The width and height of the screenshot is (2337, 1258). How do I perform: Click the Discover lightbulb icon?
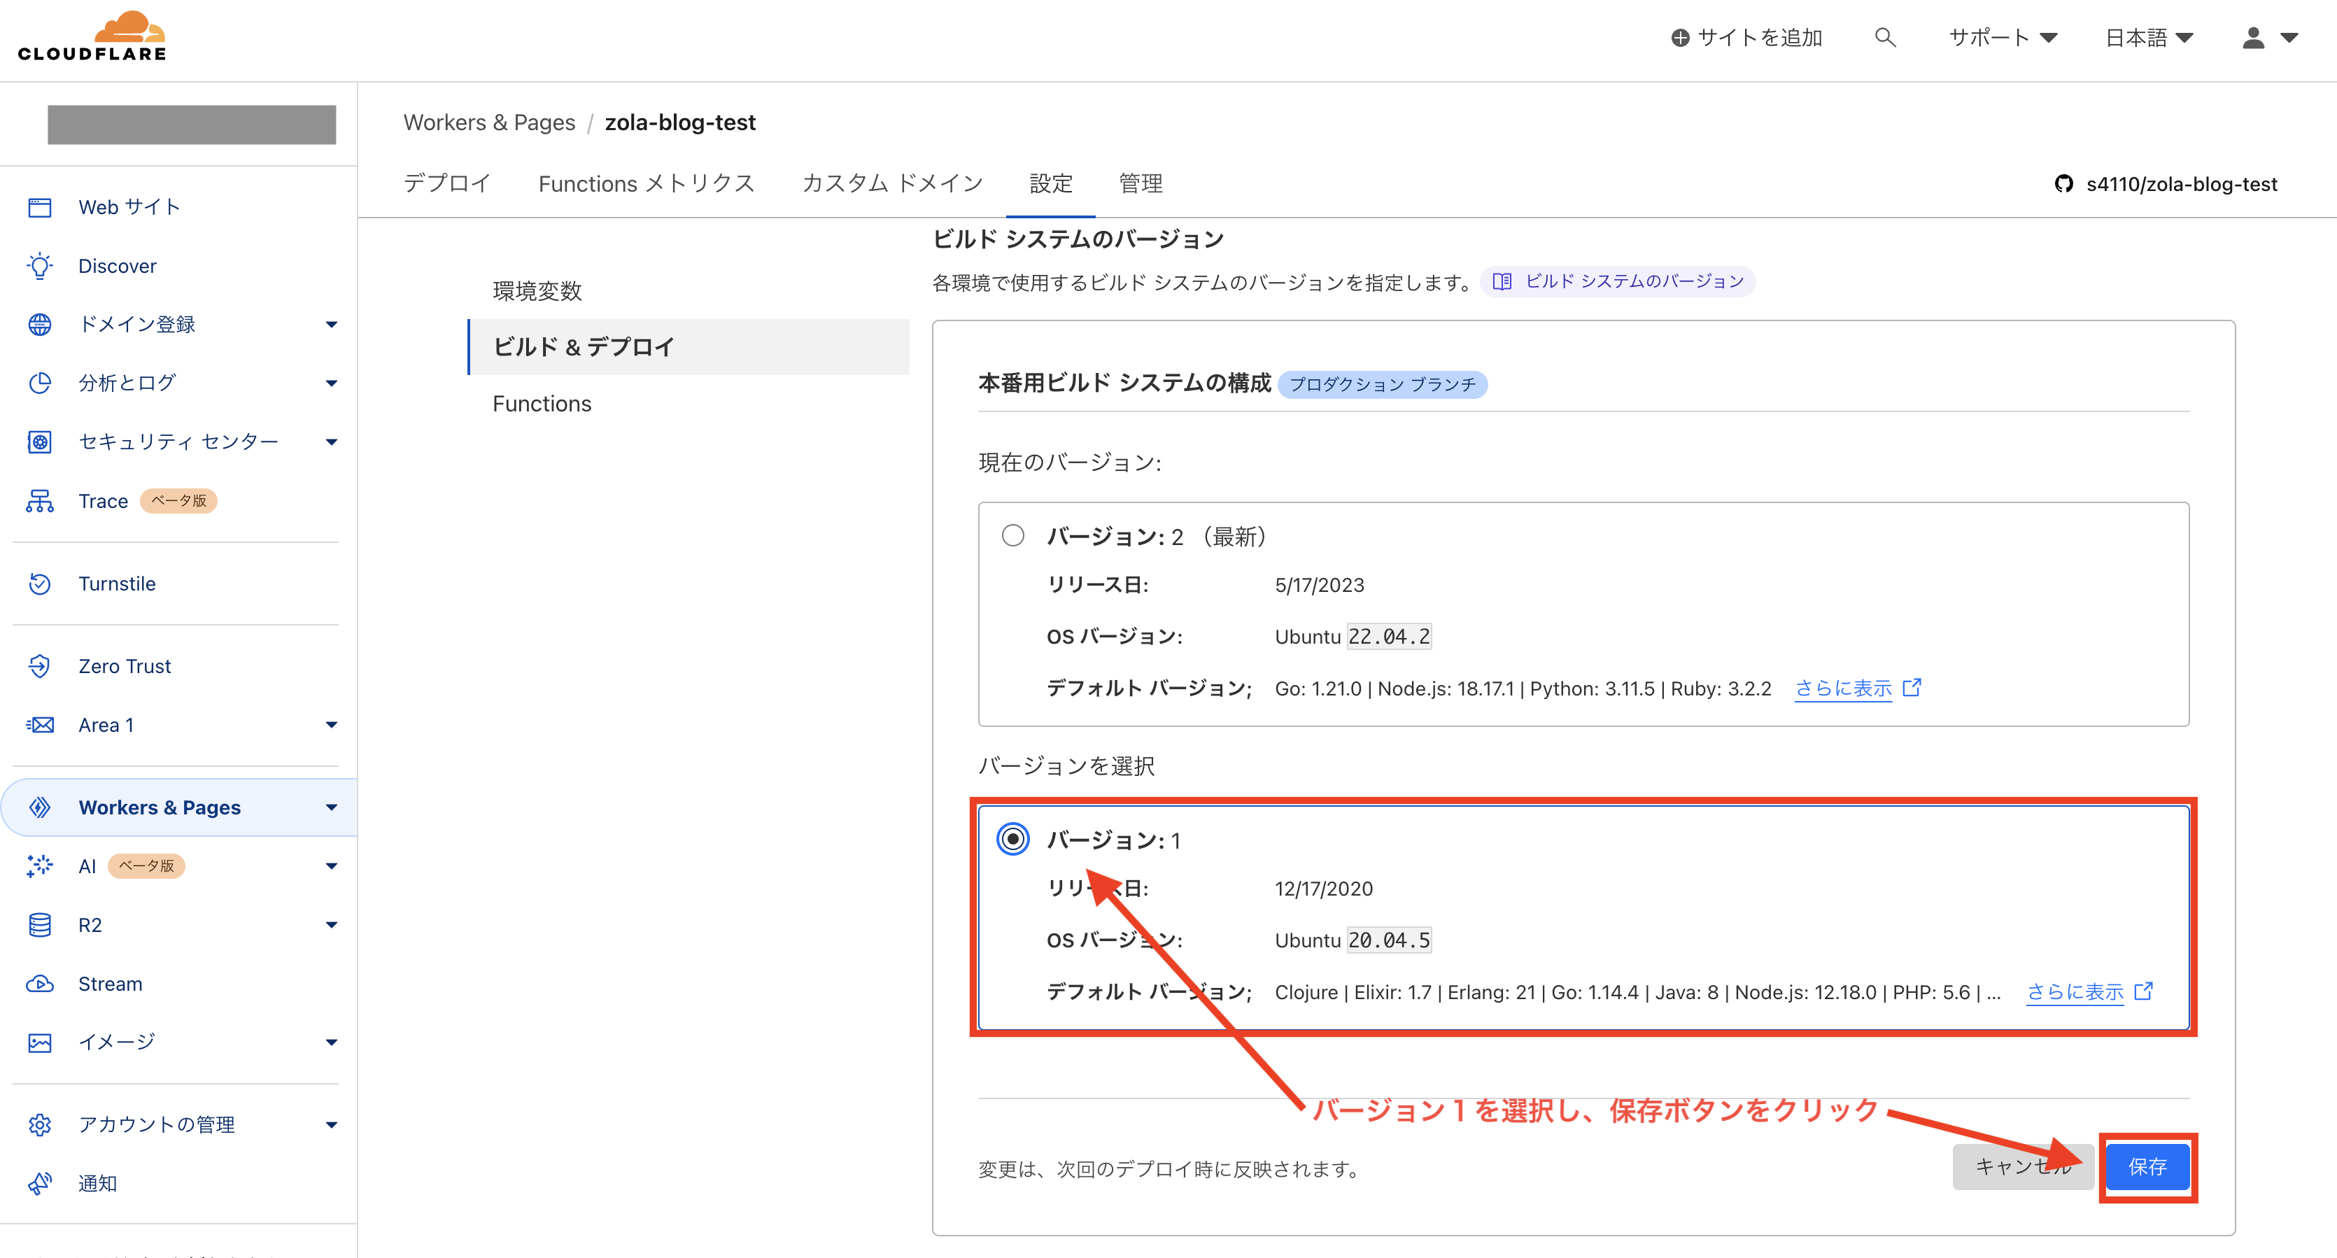[x=40, y=266]
